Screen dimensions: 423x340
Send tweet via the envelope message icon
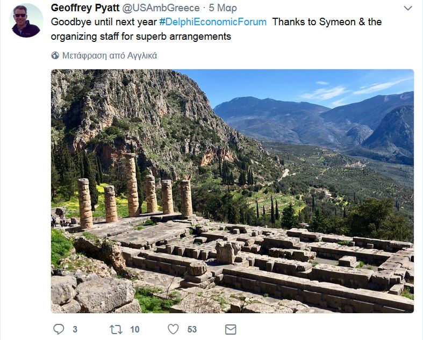click(231, 329)
